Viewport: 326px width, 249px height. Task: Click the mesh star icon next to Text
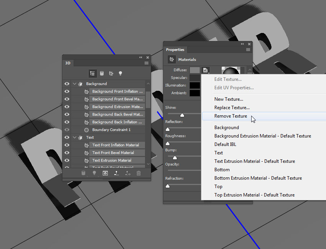(80, 138)
